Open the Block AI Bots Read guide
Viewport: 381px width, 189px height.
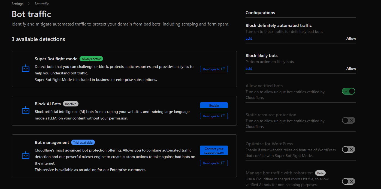[214, 116]
